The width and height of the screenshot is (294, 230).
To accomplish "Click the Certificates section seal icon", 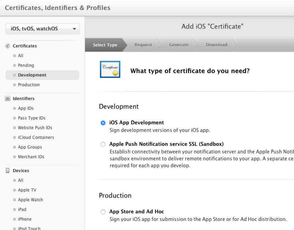I will pos(8,46).
